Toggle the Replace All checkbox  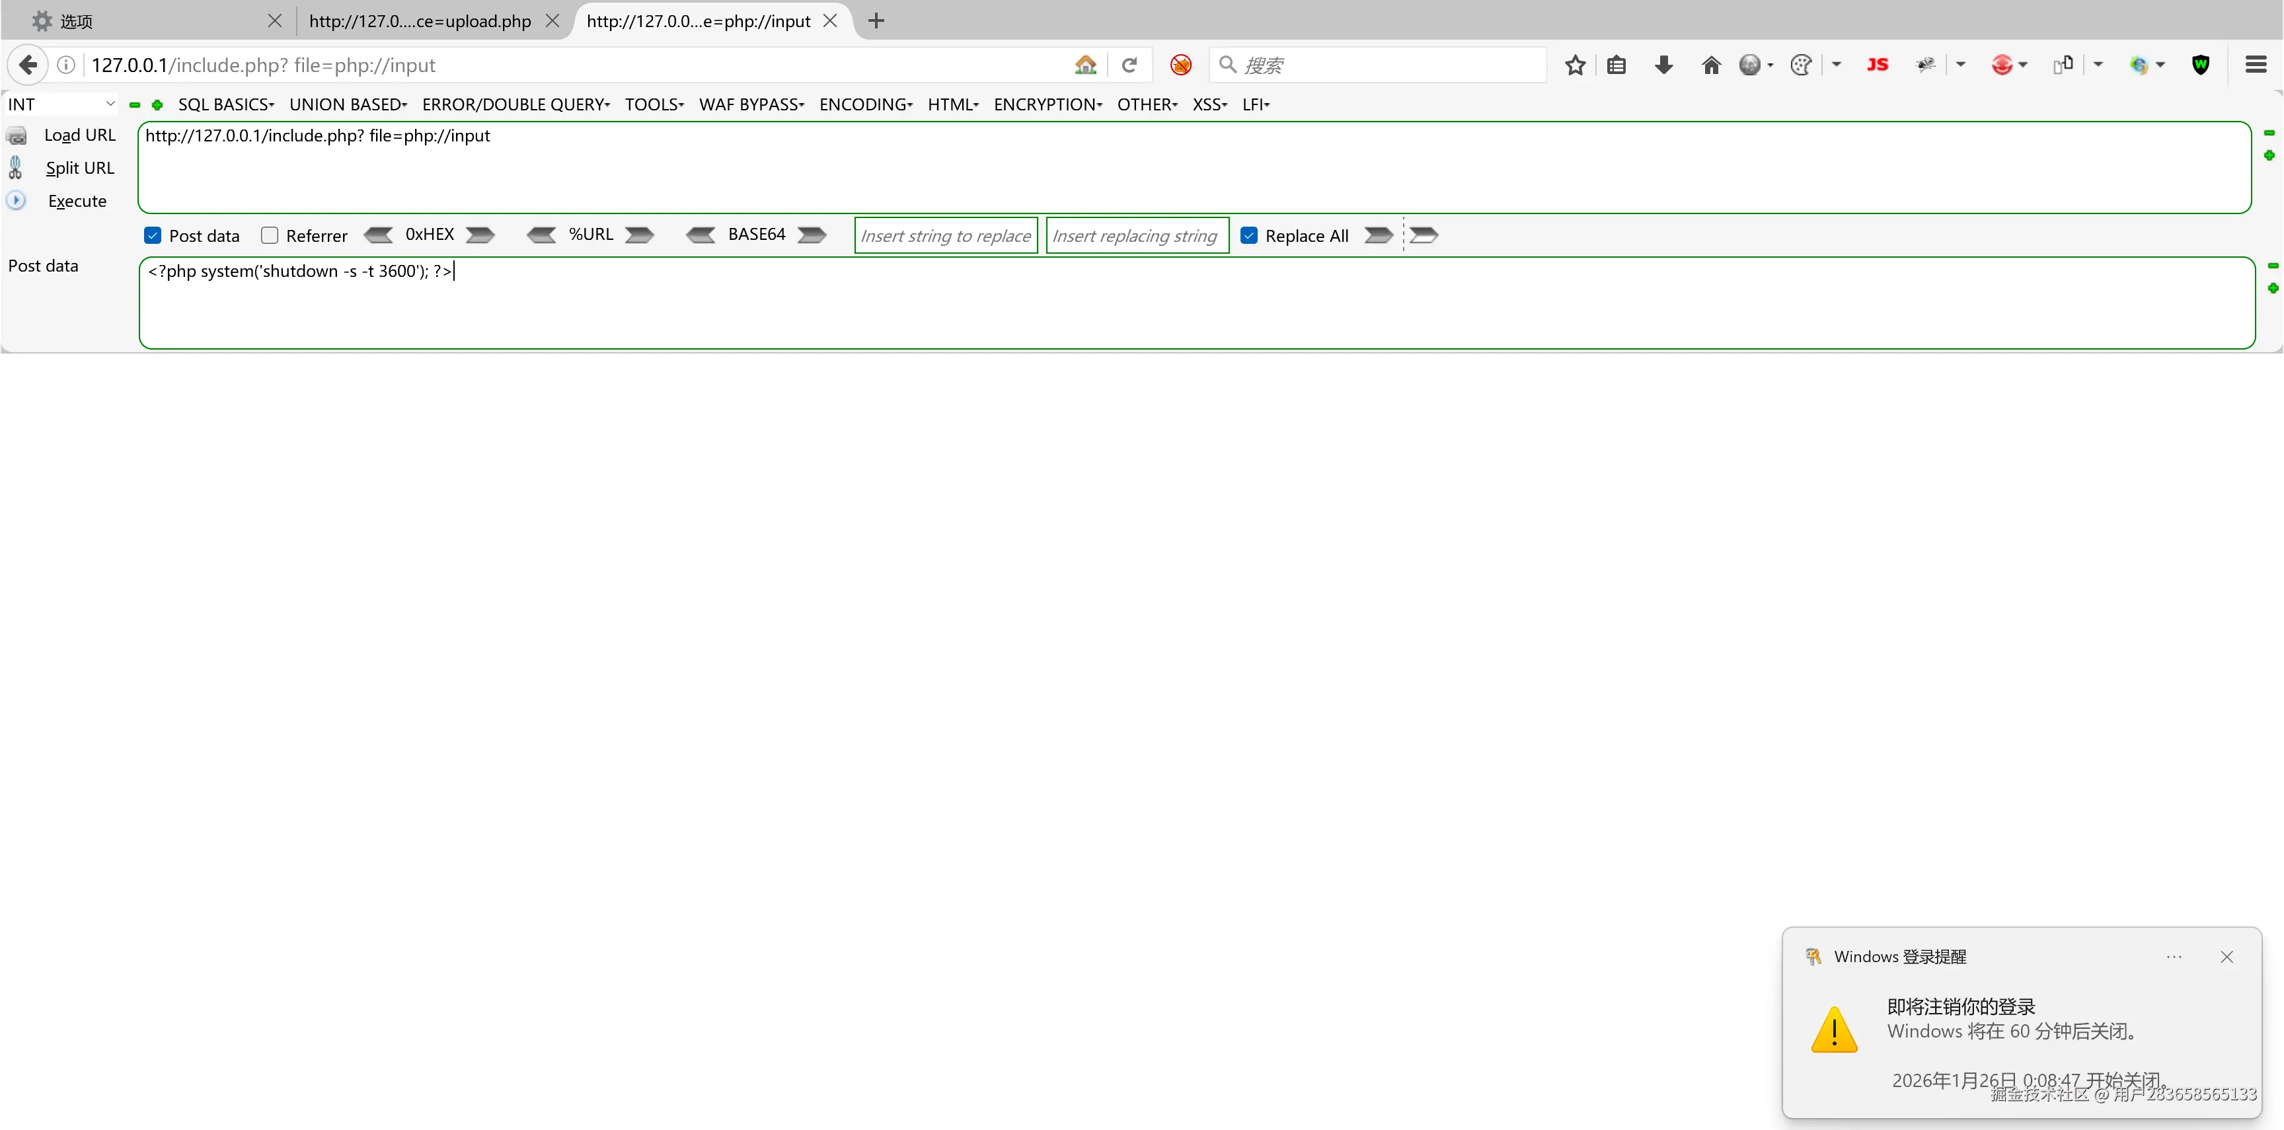1248,236
